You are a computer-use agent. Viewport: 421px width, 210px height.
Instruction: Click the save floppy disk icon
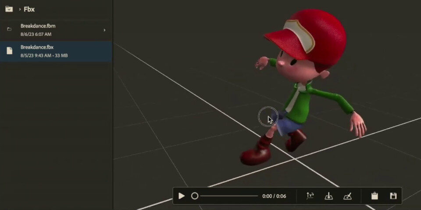[x=393, y=196]
